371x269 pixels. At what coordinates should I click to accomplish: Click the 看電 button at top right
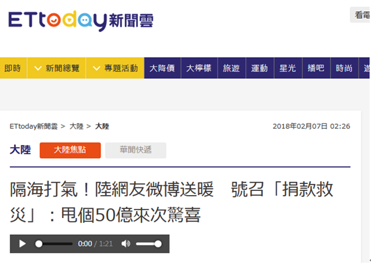(x=361, y=15)
